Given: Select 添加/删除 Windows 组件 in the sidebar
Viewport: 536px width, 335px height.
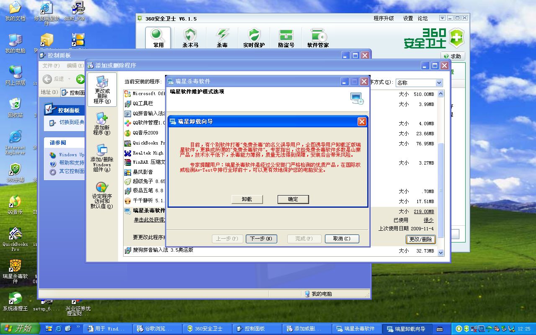Looking at the screenshot, I should click(x=102, y=158).
